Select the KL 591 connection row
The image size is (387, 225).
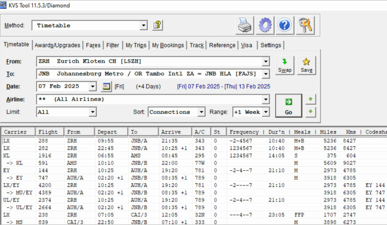click(194, 163)
